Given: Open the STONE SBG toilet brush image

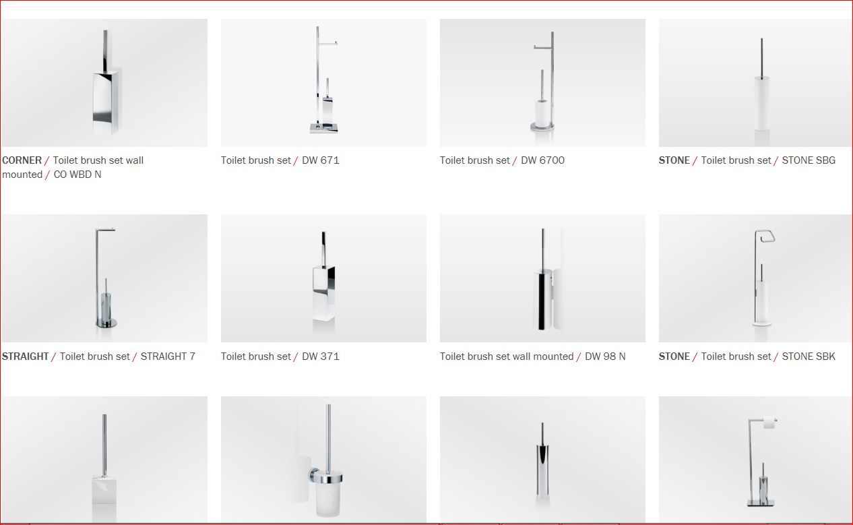Looking at the screenshot, I should click(x=755, y=83).
